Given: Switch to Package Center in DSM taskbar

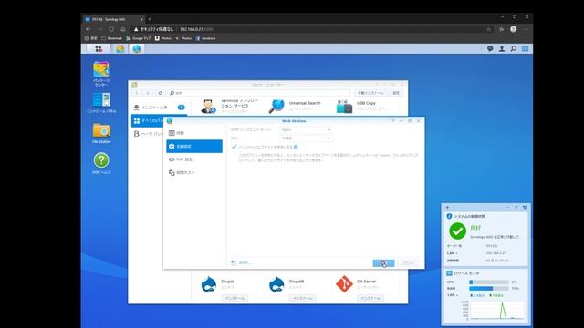Looking at the screenshot, I should [x=120, y=48].
